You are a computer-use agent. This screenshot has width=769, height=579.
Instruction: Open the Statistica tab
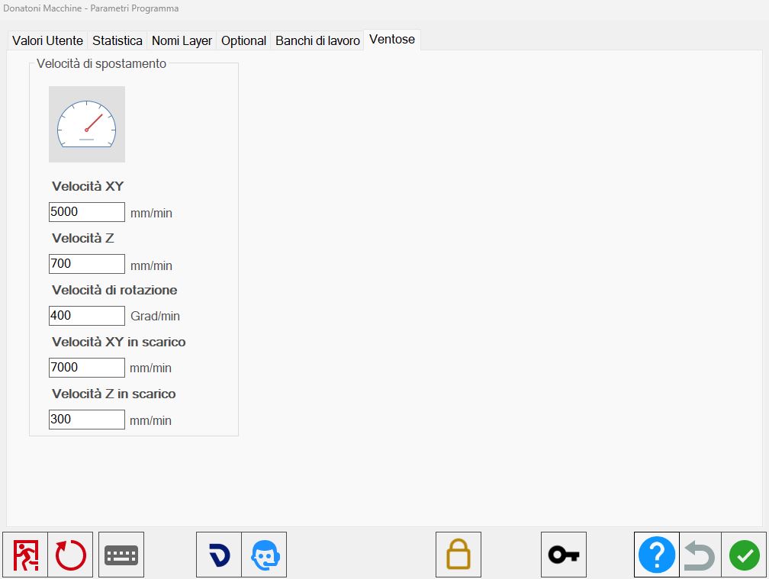[117, 40]
